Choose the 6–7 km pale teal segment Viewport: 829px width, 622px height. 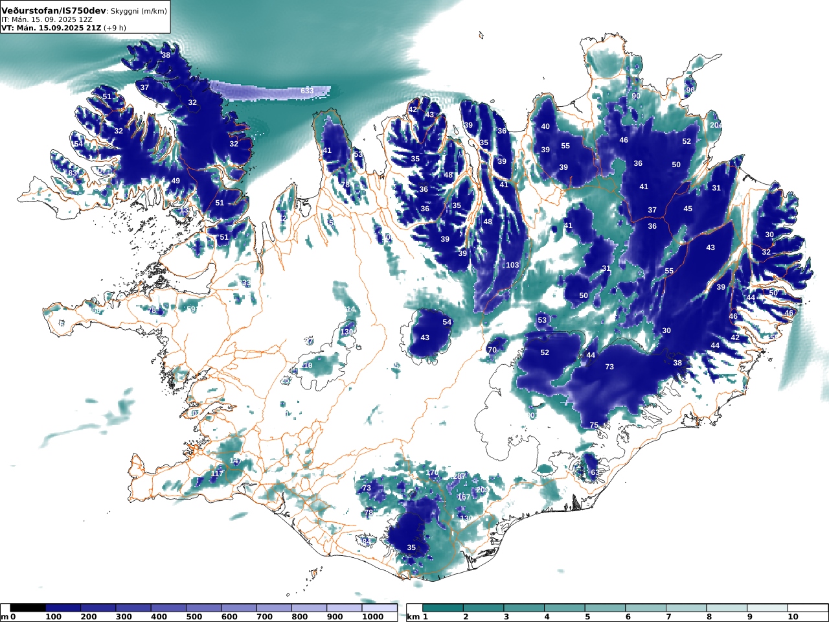646,608
